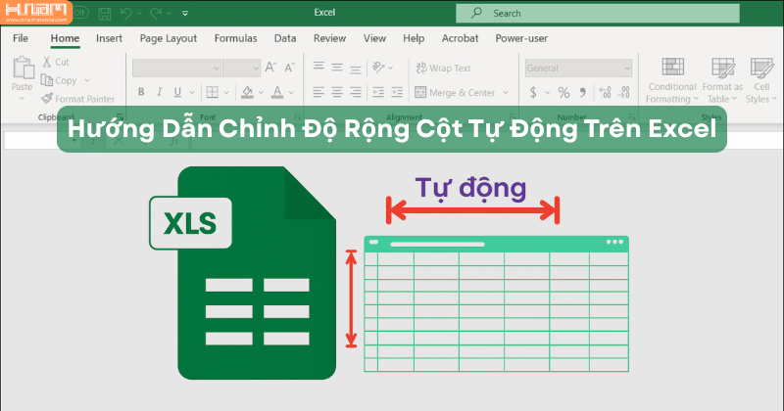
Task: Open font size combo box
Action: (241, 68)
